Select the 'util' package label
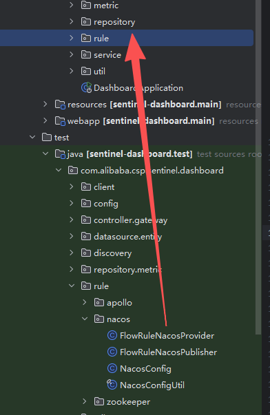 (99, 71)
